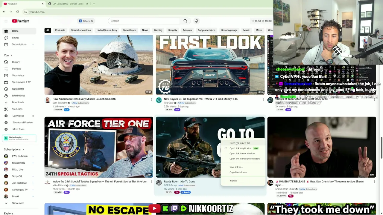Screen dimensions: 383x215
Task: Select the Special operations chip
Action: 81,30
